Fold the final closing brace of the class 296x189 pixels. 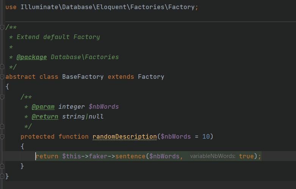point(2,176)
